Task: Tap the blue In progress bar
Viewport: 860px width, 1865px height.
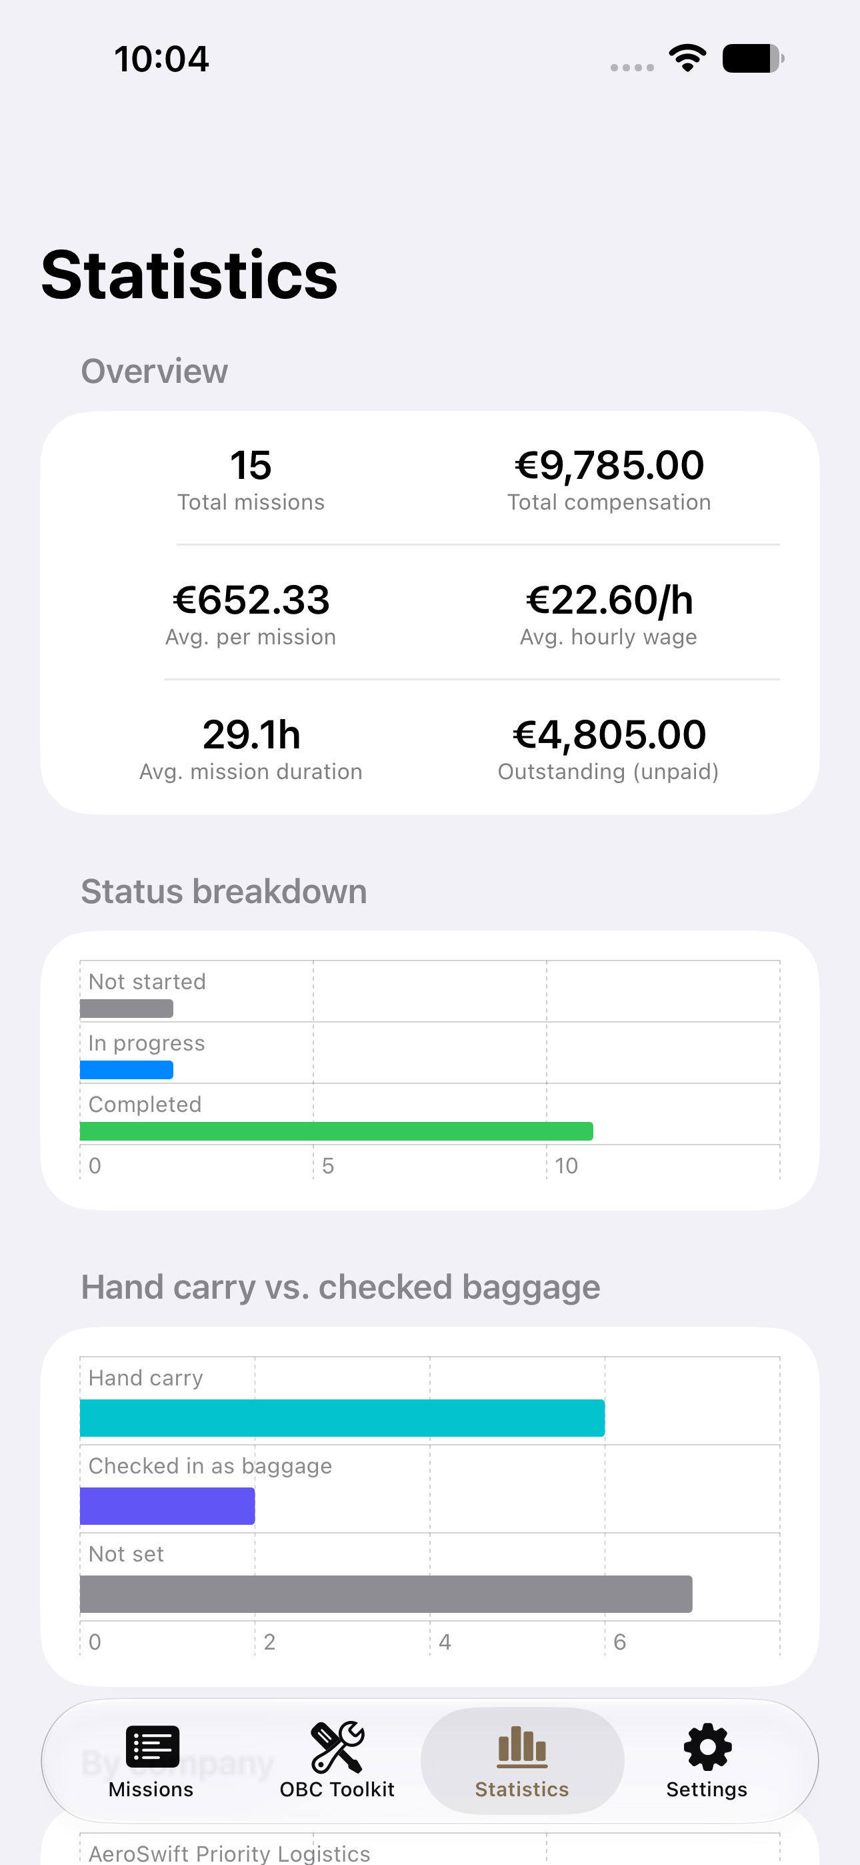Action: pyautogui.click(x=127, y=1069)
